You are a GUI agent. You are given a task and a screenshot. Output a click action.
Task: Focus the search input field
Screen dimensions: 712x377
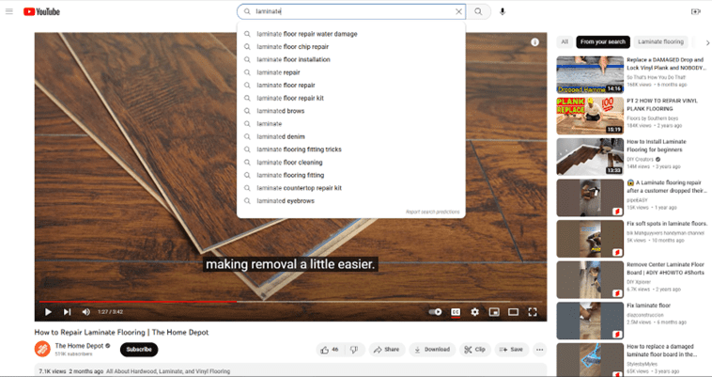349,11
